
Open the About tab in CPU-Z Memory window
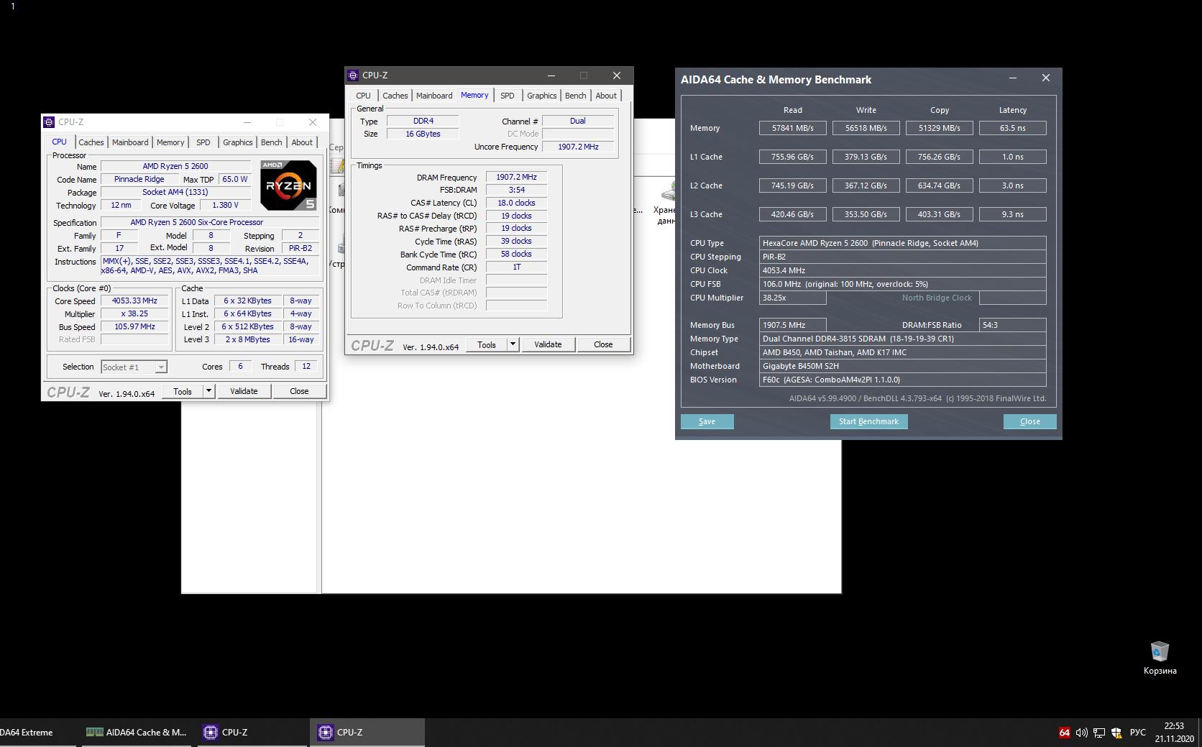pyautogui.click(x=606, y=96)
